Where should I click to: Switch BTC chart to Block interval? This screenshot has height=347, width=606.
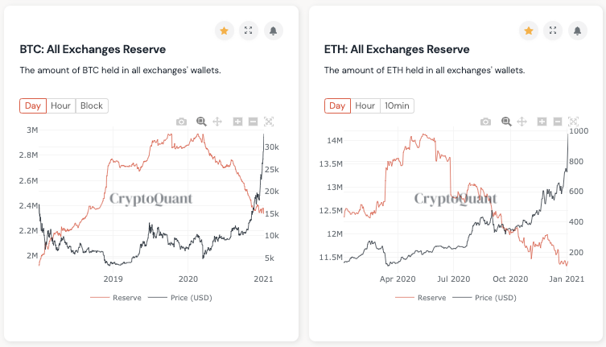92,105
